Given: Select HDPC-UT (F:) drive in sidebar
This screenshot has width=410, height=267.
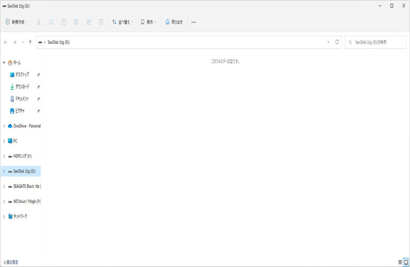Looking at the screenshot, I should 22,156.
